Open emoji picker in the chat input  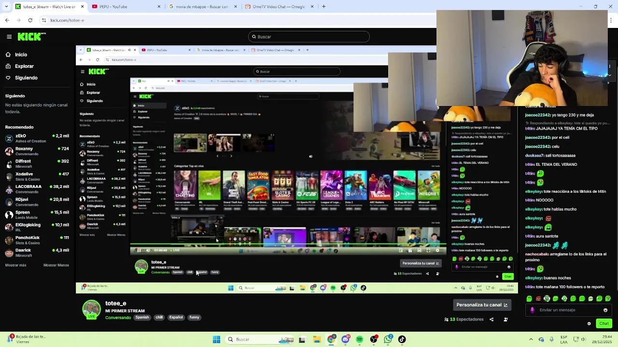click(605, 310)
